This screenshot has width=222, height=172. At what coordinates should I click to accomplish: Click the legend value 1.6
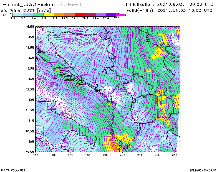tap(13, 18)
